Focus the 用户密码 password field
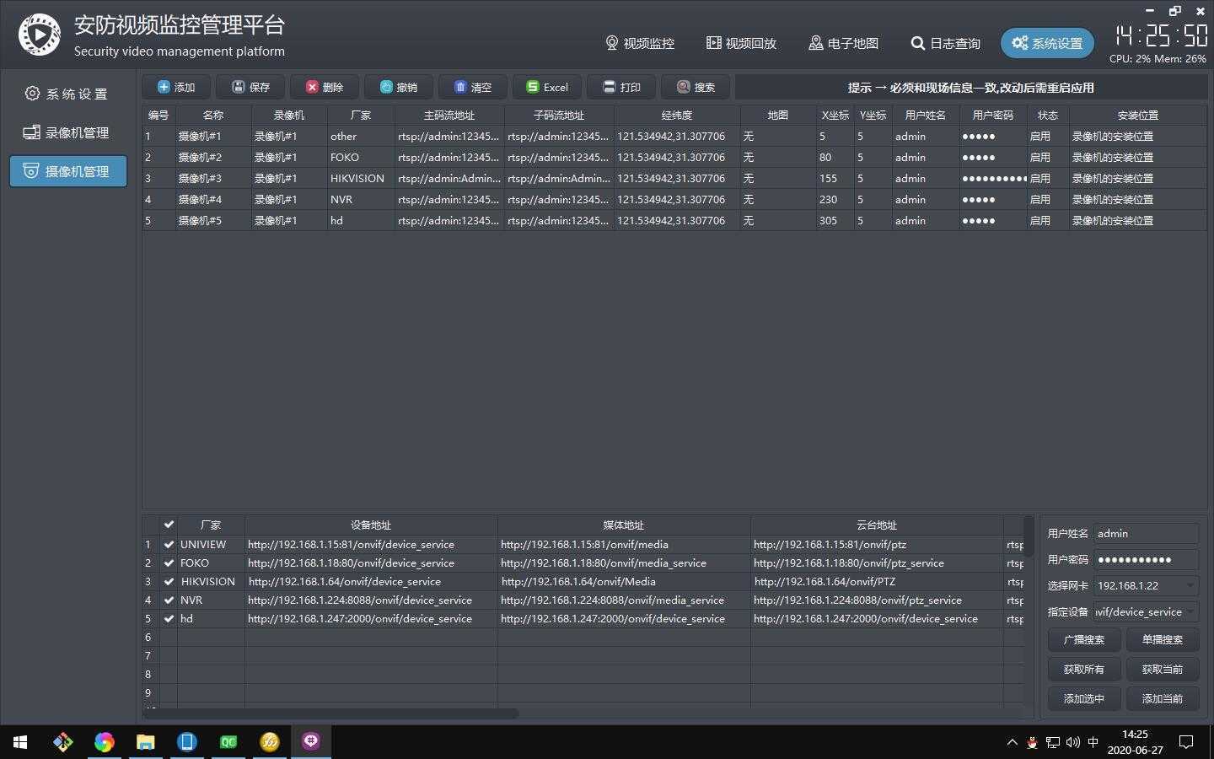1214x759 pixels. point(1146,559)
